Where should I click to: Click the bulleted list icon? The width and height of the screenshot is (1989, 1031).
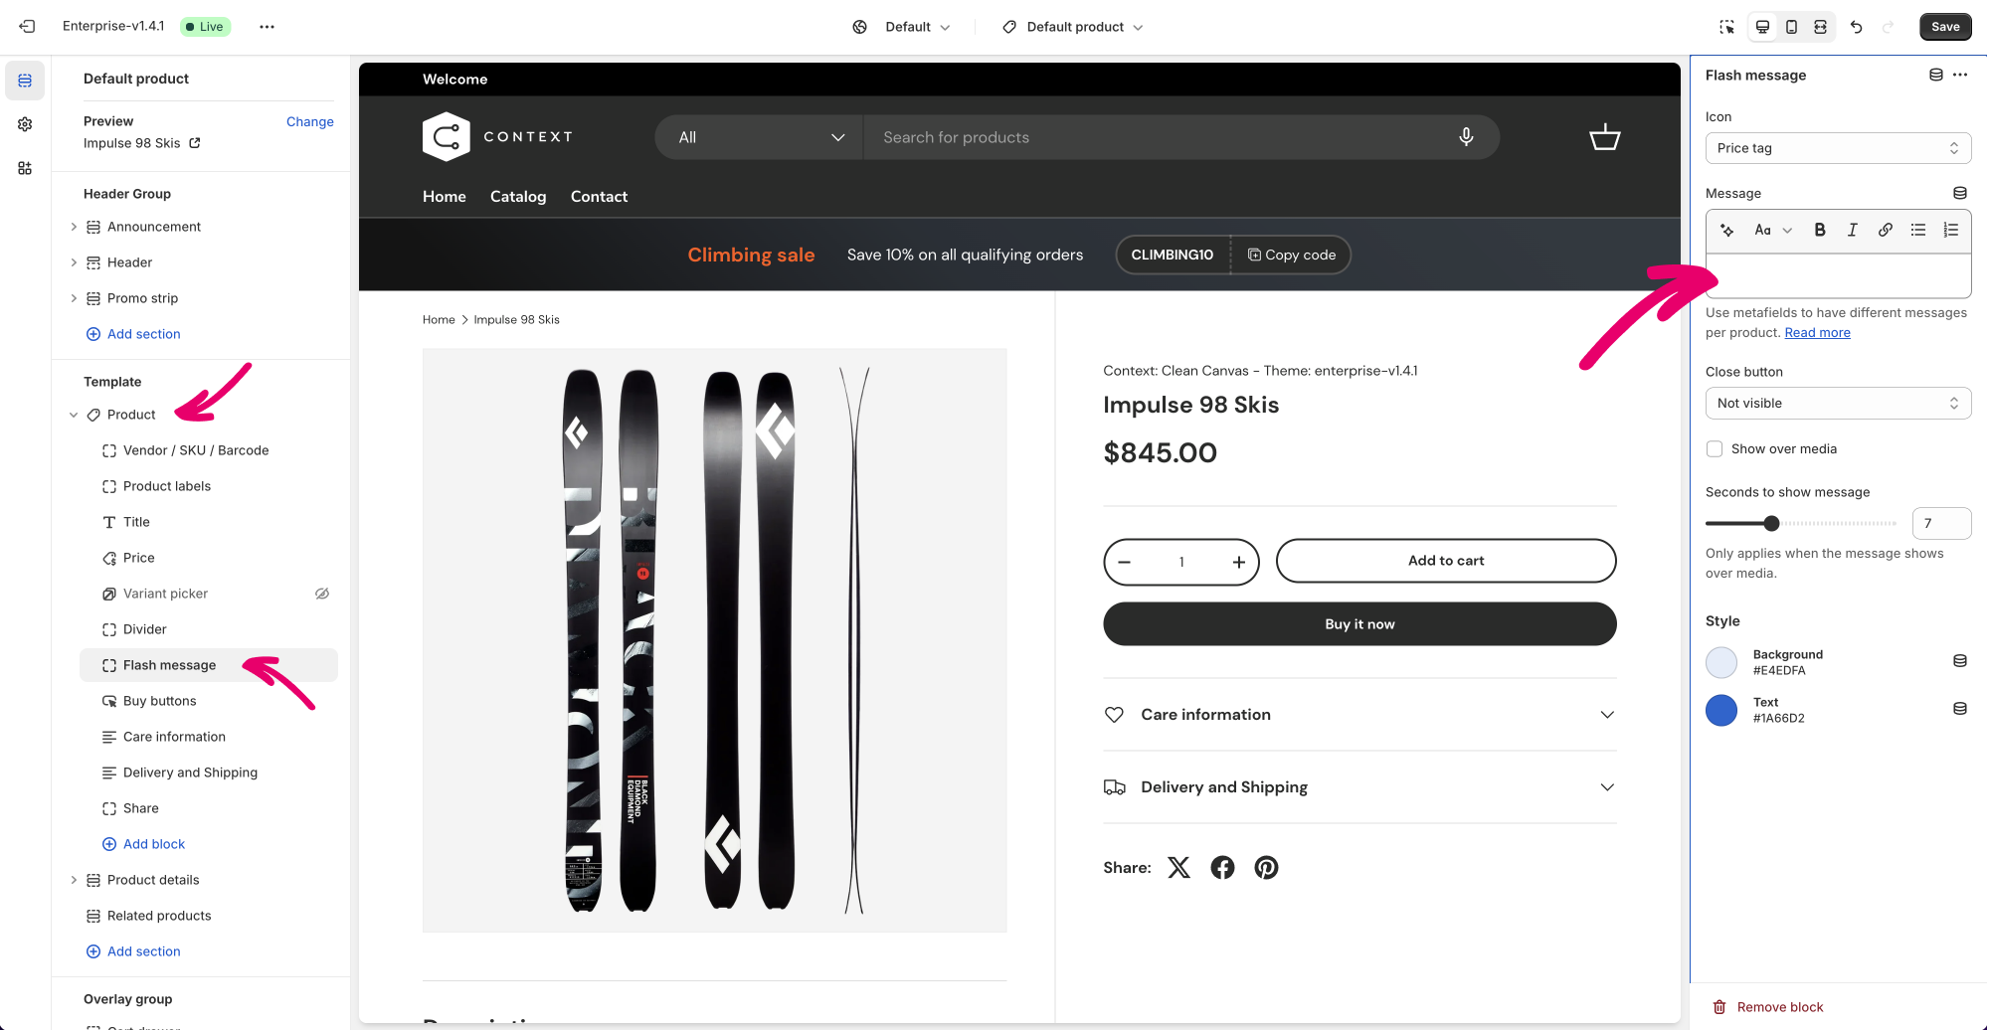pos(1917,230)
